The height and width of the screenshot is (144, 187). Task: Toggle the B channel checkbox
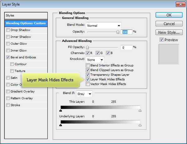pyautogui.click(x=108, y=53)
